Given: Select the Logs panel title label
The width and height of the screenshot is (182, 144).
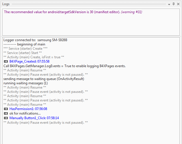Looking at the screenshot, I should click(x=6, y=4).
